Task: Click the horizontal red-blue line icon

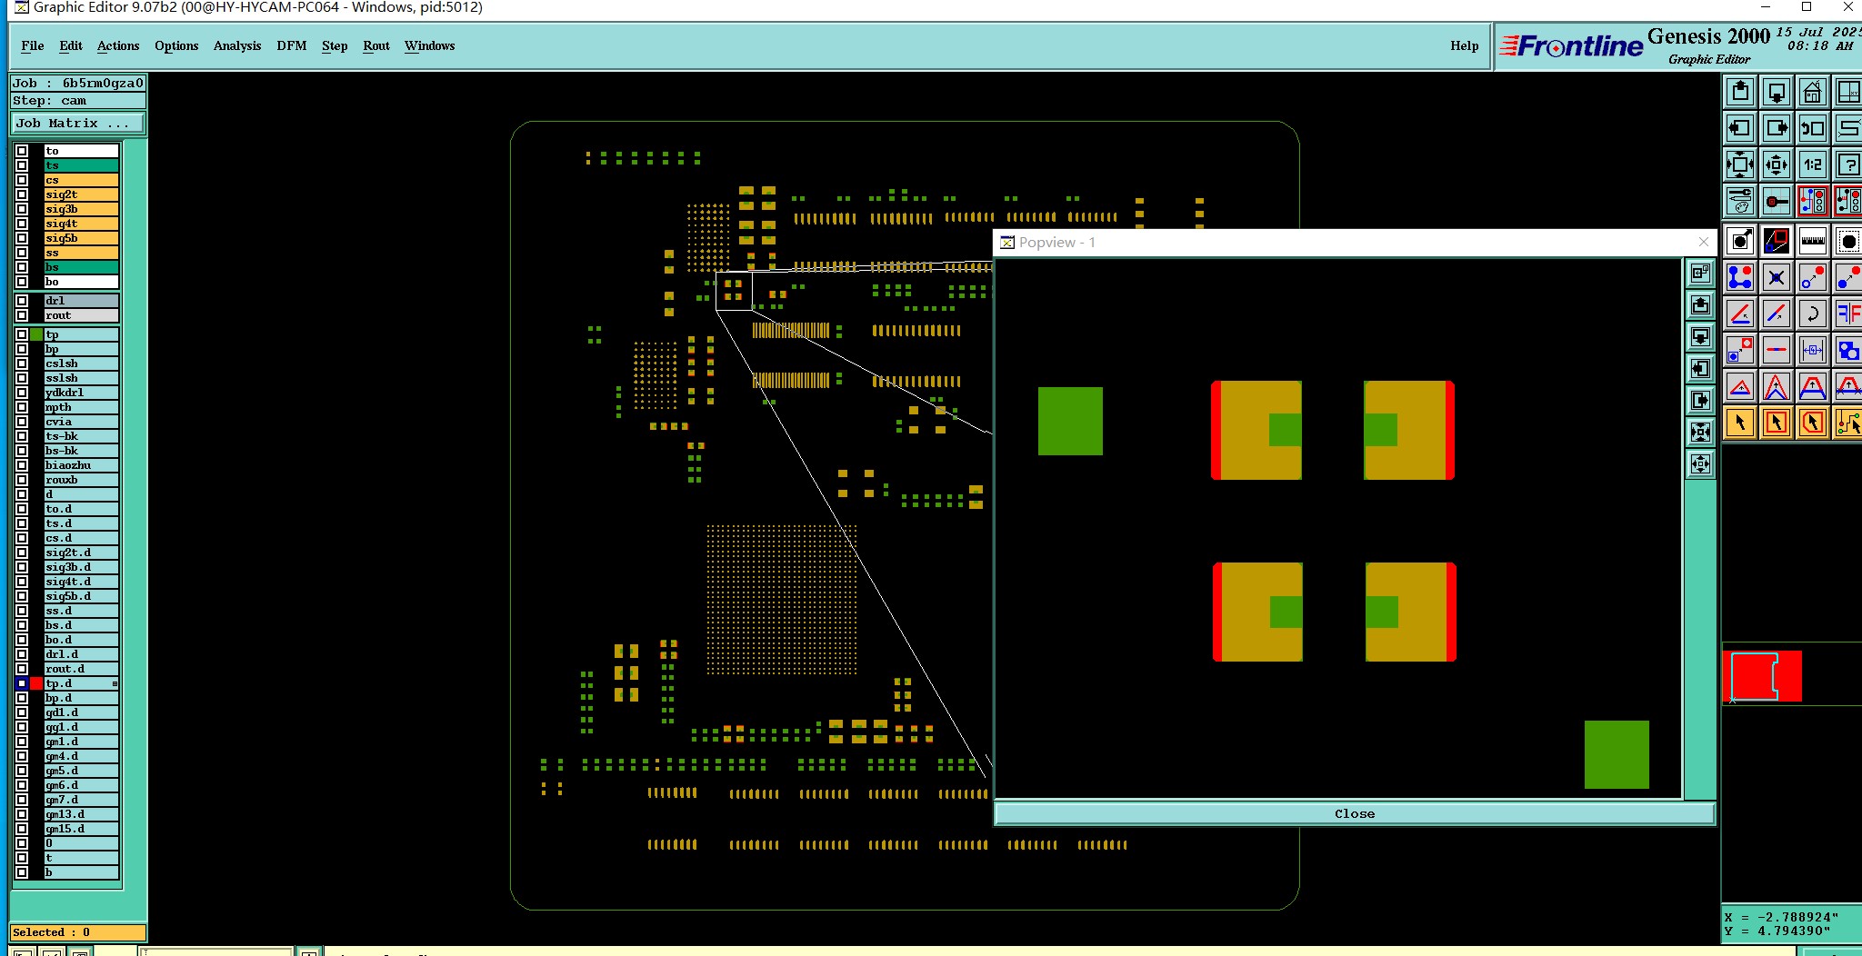Action: click(1777, 350)
